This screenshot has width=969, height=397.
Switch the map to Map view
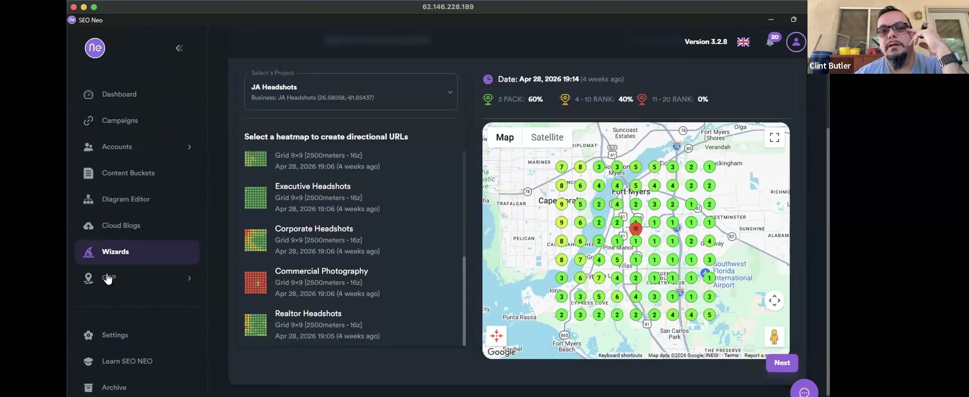pos(505,137)
